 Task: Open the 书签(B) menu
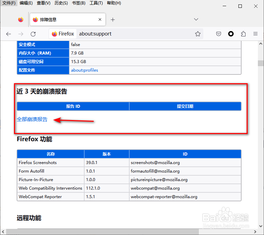[x=79, y=3]
